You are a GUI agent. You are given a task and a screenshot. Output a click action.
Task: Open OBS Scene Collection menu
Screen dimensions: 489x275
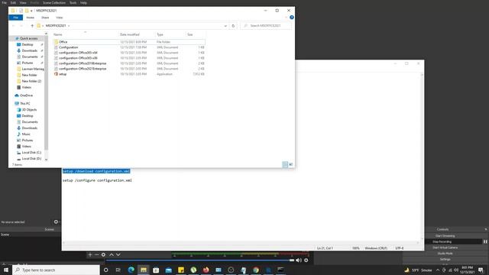tap(54, 2)
